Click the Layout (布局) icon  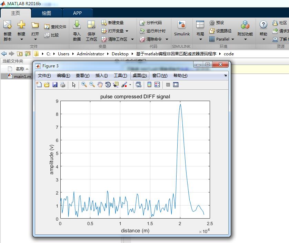(x=200, y=24)
